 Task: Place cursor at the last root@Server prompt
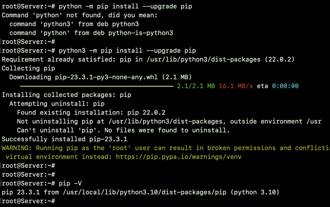click(x=28, y=201)
